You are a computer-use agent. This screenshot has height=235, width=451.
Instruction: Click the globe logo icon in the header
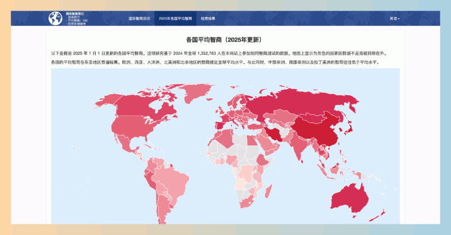pos(55,19)
